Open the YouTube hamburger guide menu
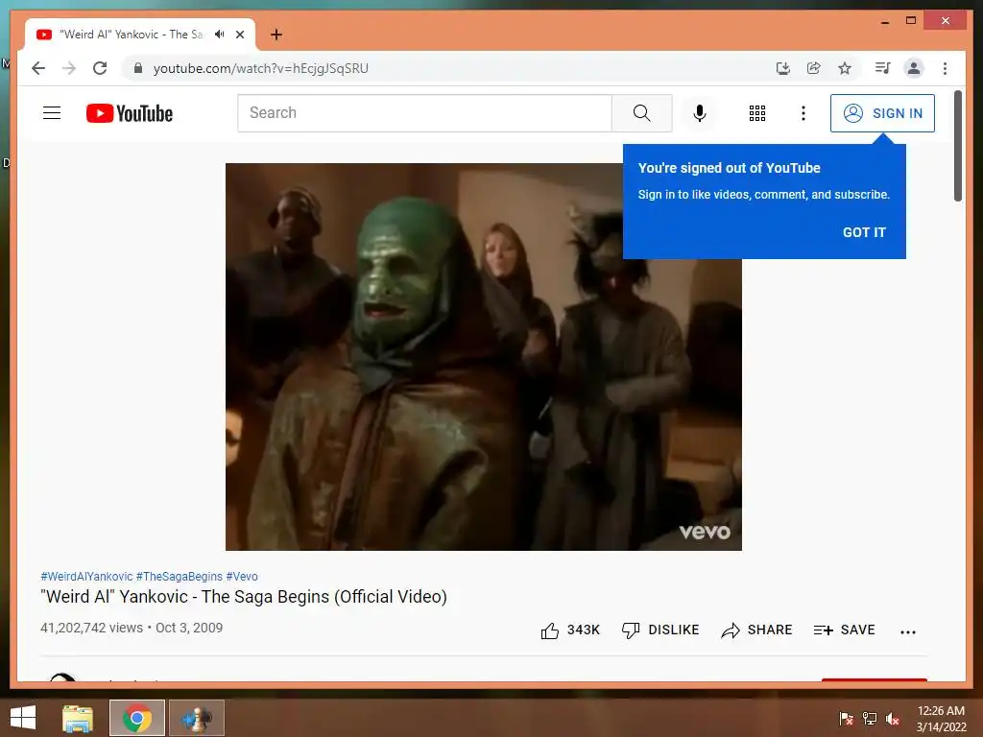Viewport: 983px width, 737px height. click(x=52, y=113)
